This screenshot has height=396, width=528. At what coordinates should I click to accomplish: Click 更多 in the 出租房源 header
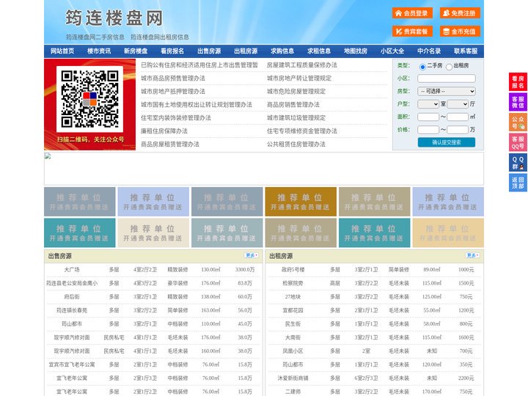point(472,255)
